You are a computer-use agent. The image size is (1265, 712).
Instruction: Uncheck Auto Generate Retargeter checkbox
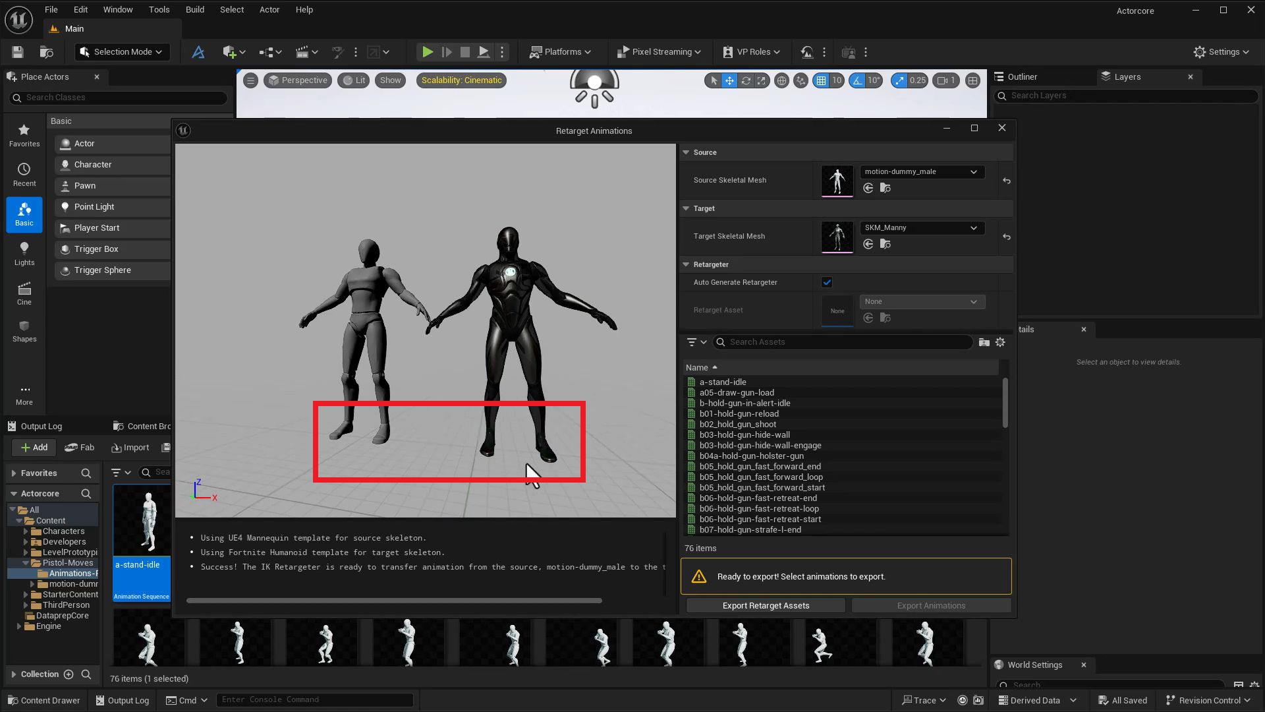pos(827,282)
